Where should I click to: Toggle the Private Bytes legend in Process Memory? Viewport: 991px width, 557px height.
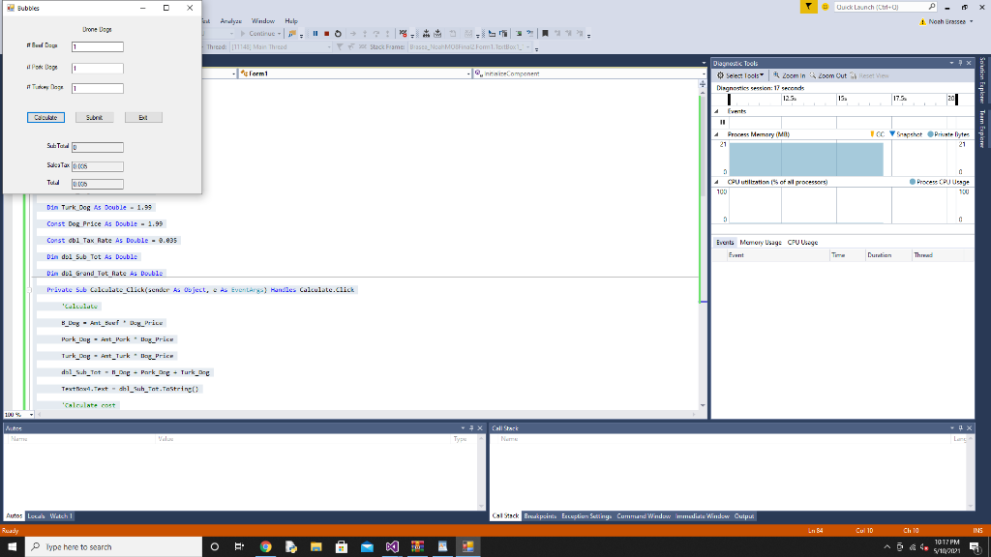pyautogui.click(x=950, y=133)
